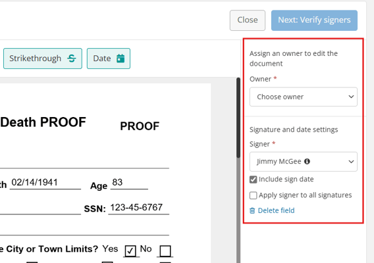Click the checked Yes box on document
This screenshot has width=374, height=263.
coord(130,251)
